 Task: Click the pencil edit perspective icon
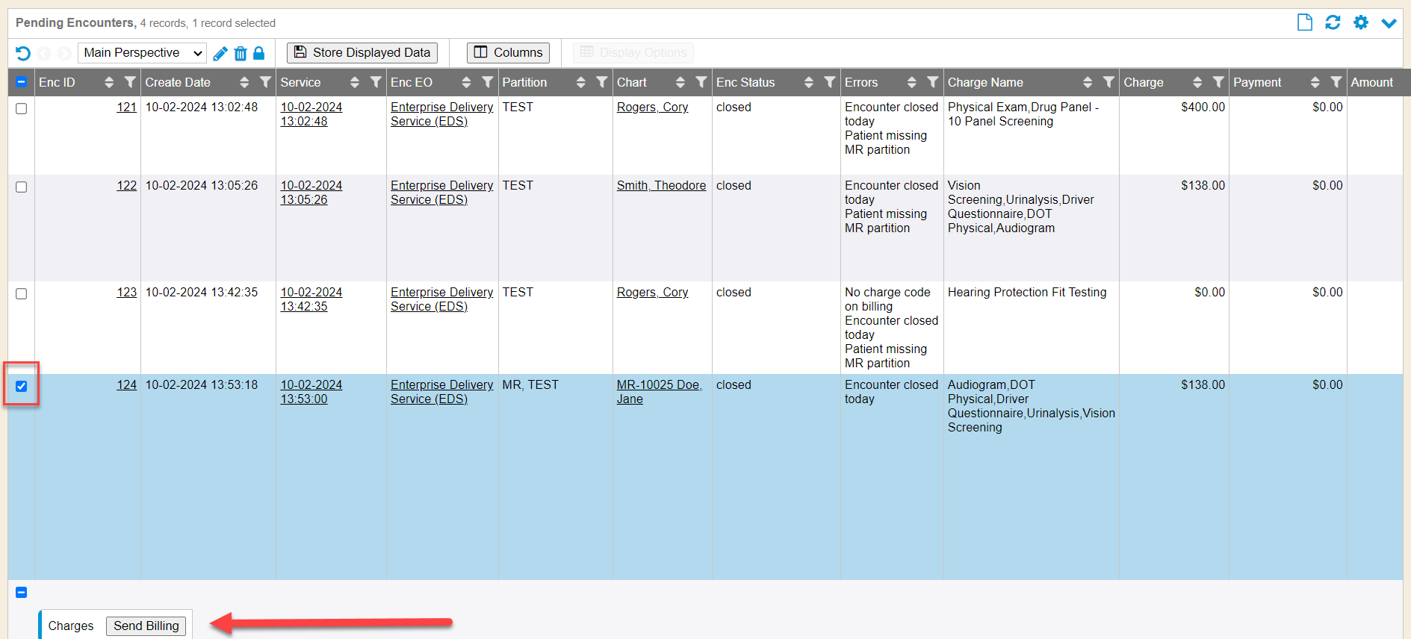220,53
